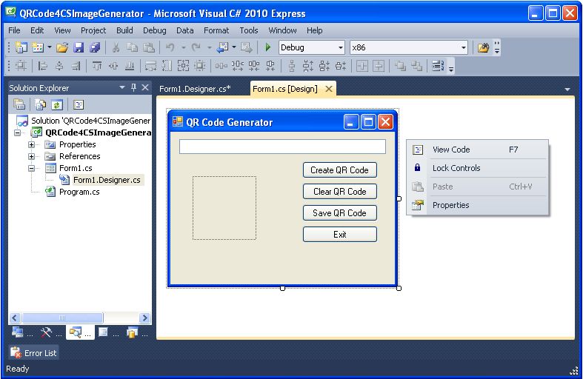Click the Open File folder icon

pos(62,47)
